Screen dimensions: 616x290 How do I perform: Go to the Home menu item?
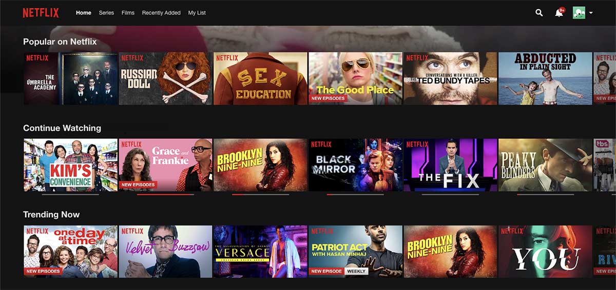[x=83, y=13]
